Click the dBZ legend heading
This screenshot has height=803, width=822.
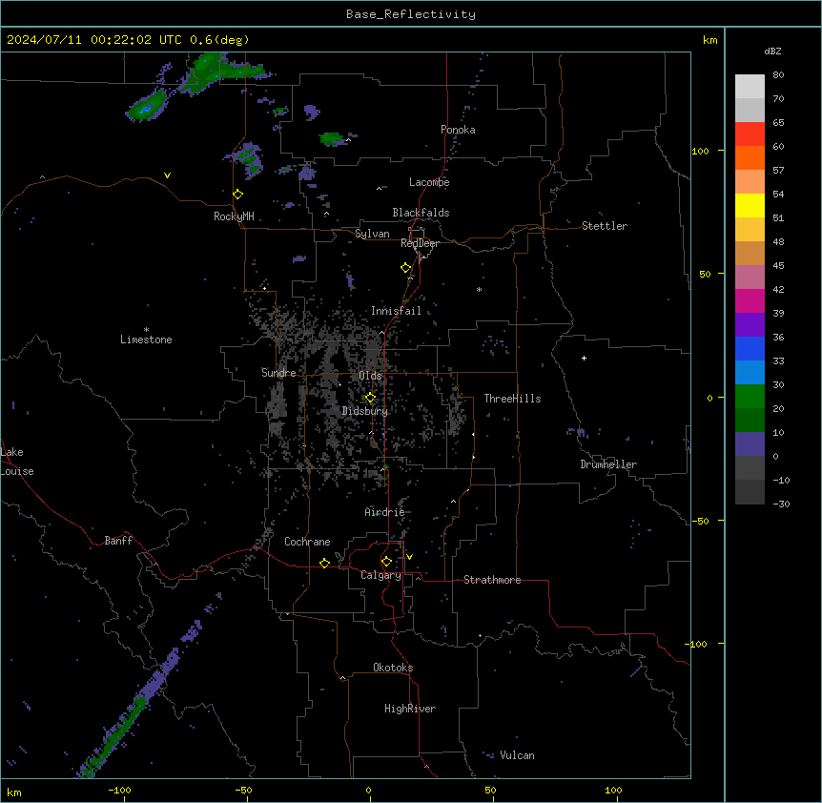[x=772, y=51]
